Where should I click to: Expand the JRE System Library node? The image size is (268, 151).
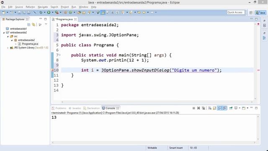point(8,48)
